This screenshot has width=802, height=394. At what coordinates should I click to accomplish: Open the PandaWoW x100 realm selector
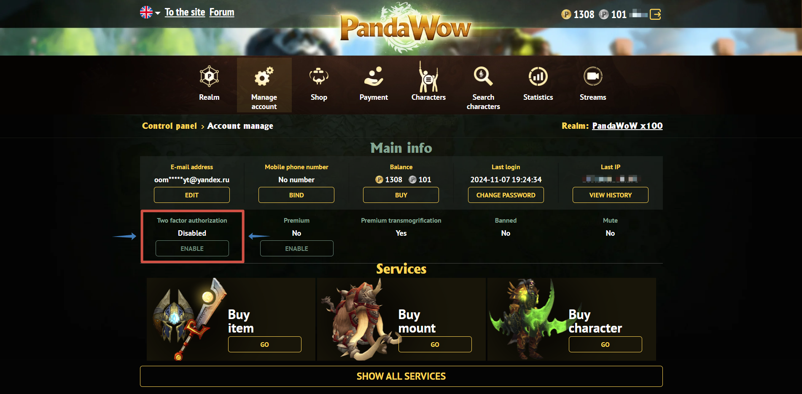coord(627,125)
